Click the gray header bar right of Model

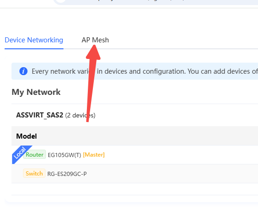(147, 136)
